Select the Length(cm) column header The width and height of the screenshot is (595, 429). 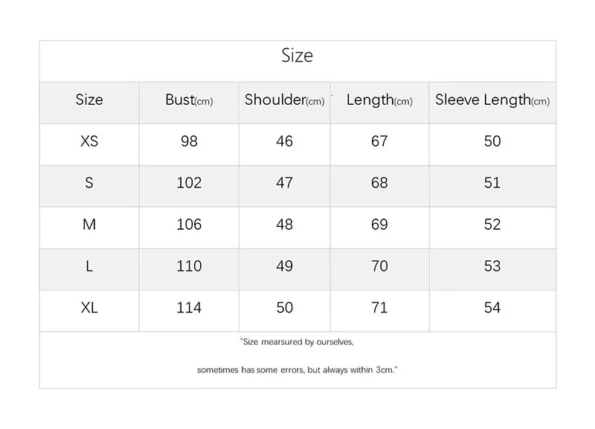(379, 100)
